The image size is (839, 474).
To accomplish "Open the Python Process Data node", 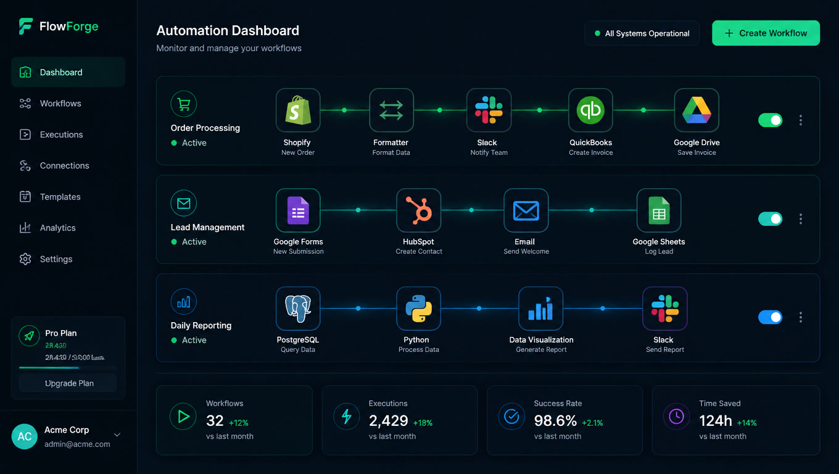I will [419, 309].
